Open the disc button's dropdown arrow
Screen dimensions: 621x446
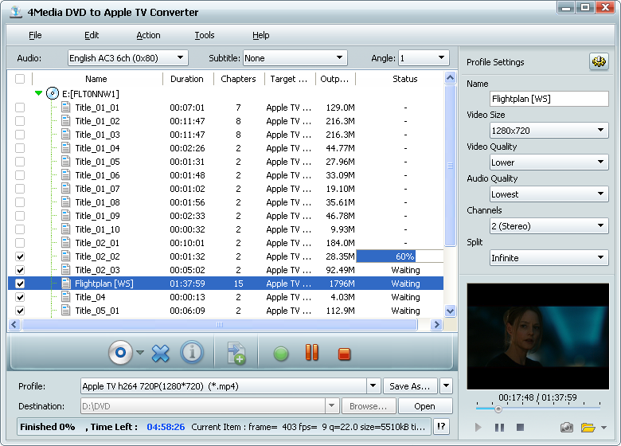pos(140,352)
